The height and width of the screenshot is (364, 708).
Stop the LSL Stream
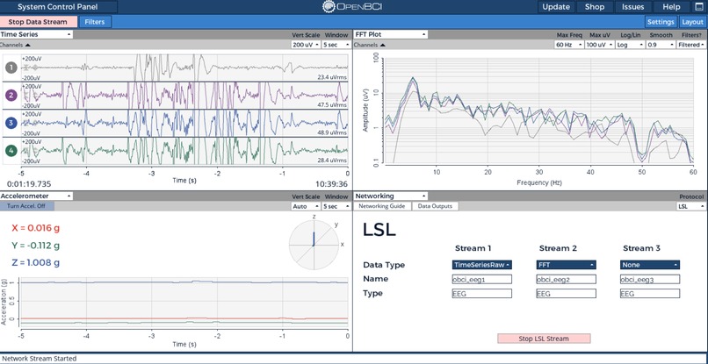544,339
